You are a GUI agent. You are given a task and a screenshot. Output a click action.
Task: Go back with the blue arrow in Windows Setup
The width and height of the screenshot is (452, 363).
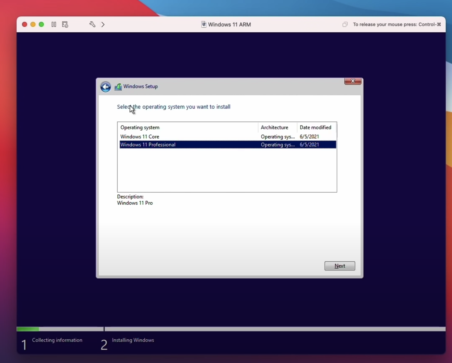(106, 87)
